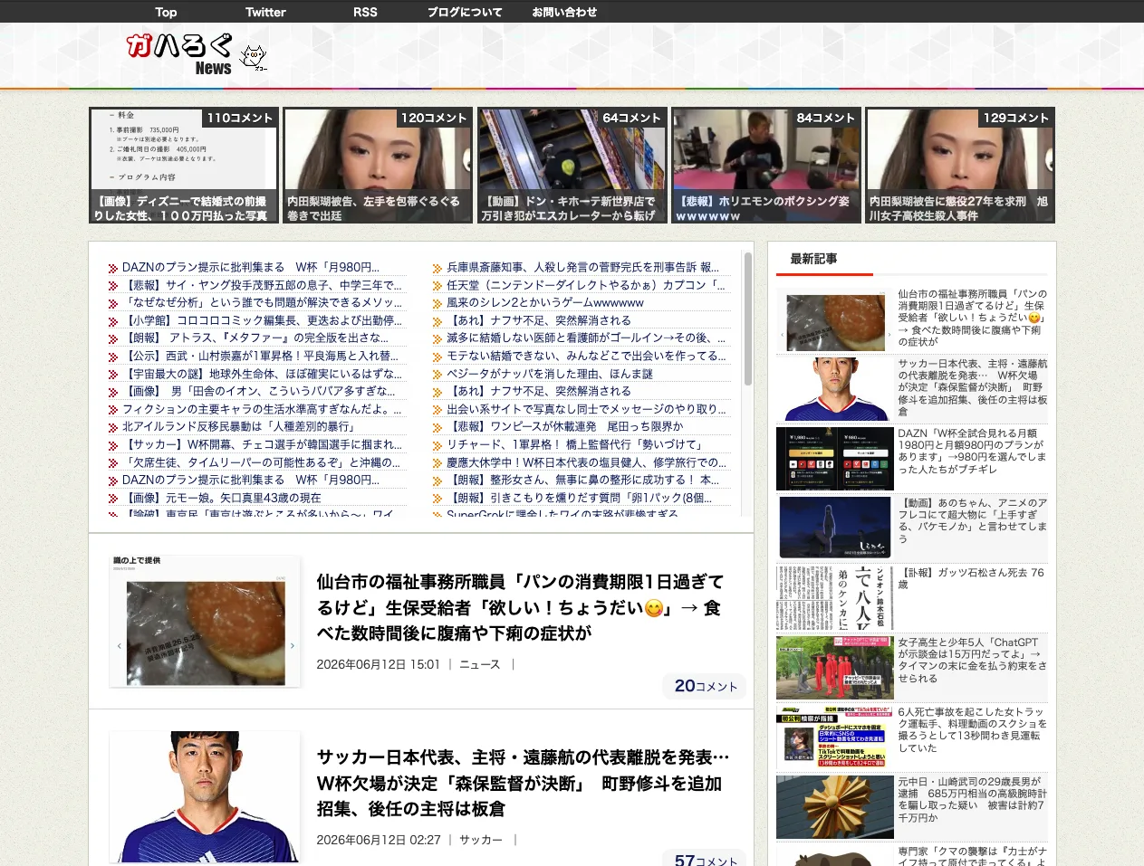Click the TikTok truck accident thumbnail in sidebar
This screenshot has width=1144, height=866.
point(835,738)
